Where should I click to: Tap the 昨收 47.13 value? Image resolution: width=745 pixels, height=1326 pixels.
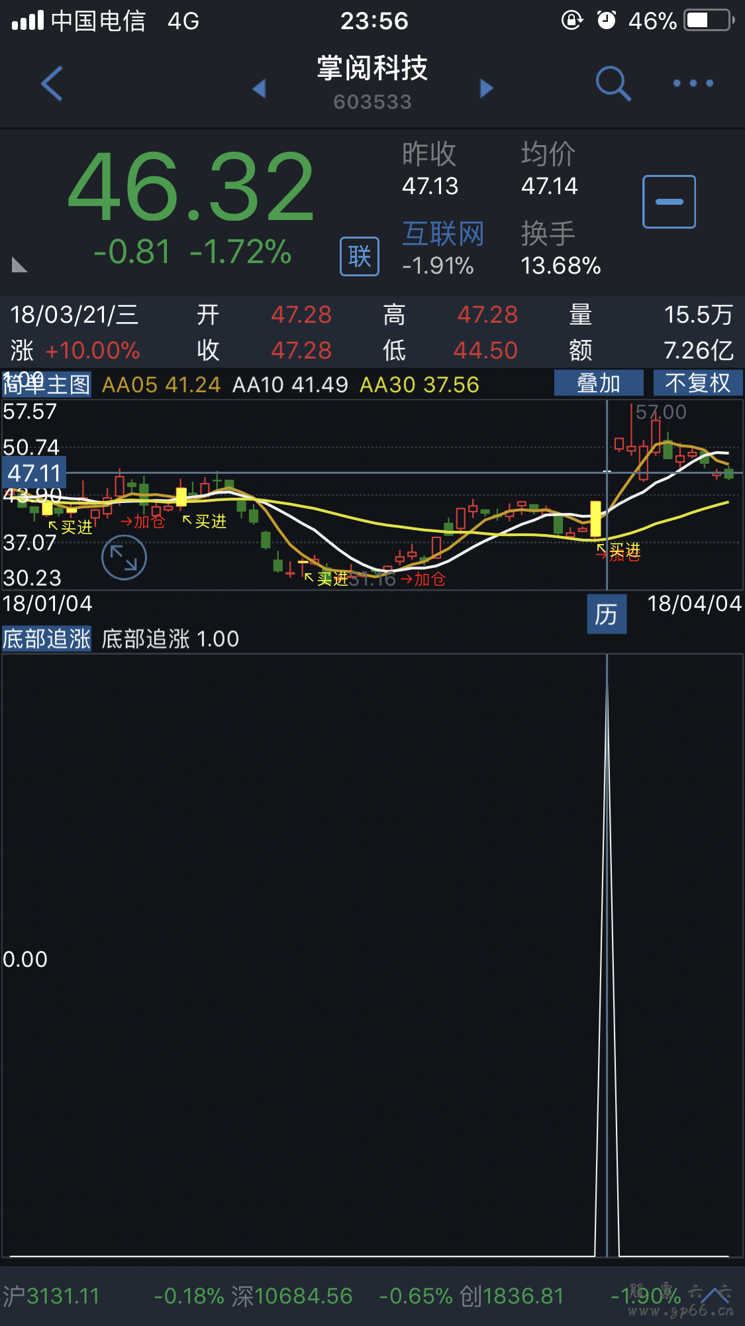[x=430, y=186]
